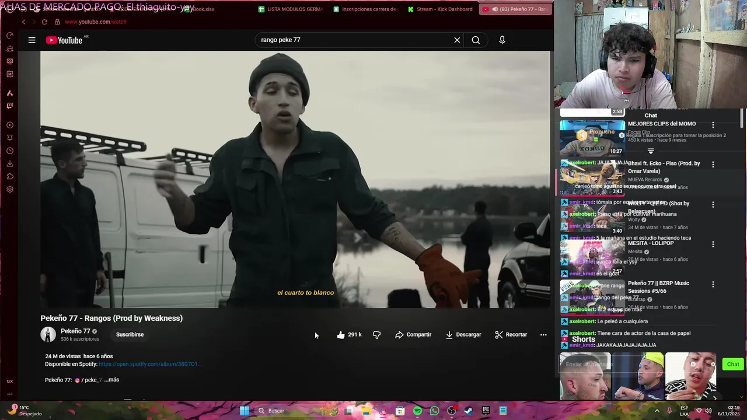The height and width of the screenshot is (420, 747).
Task: Click the Descargar download button
Action: (x=463, y=335)
